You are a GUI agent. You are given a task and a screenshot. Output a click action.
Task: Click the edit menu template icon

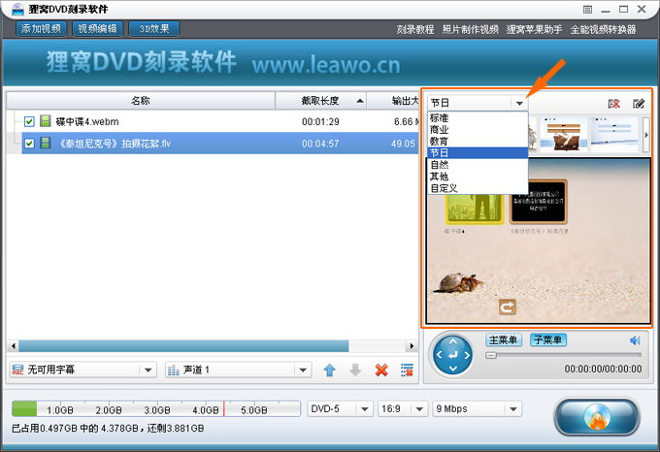(x=639, y=104)
